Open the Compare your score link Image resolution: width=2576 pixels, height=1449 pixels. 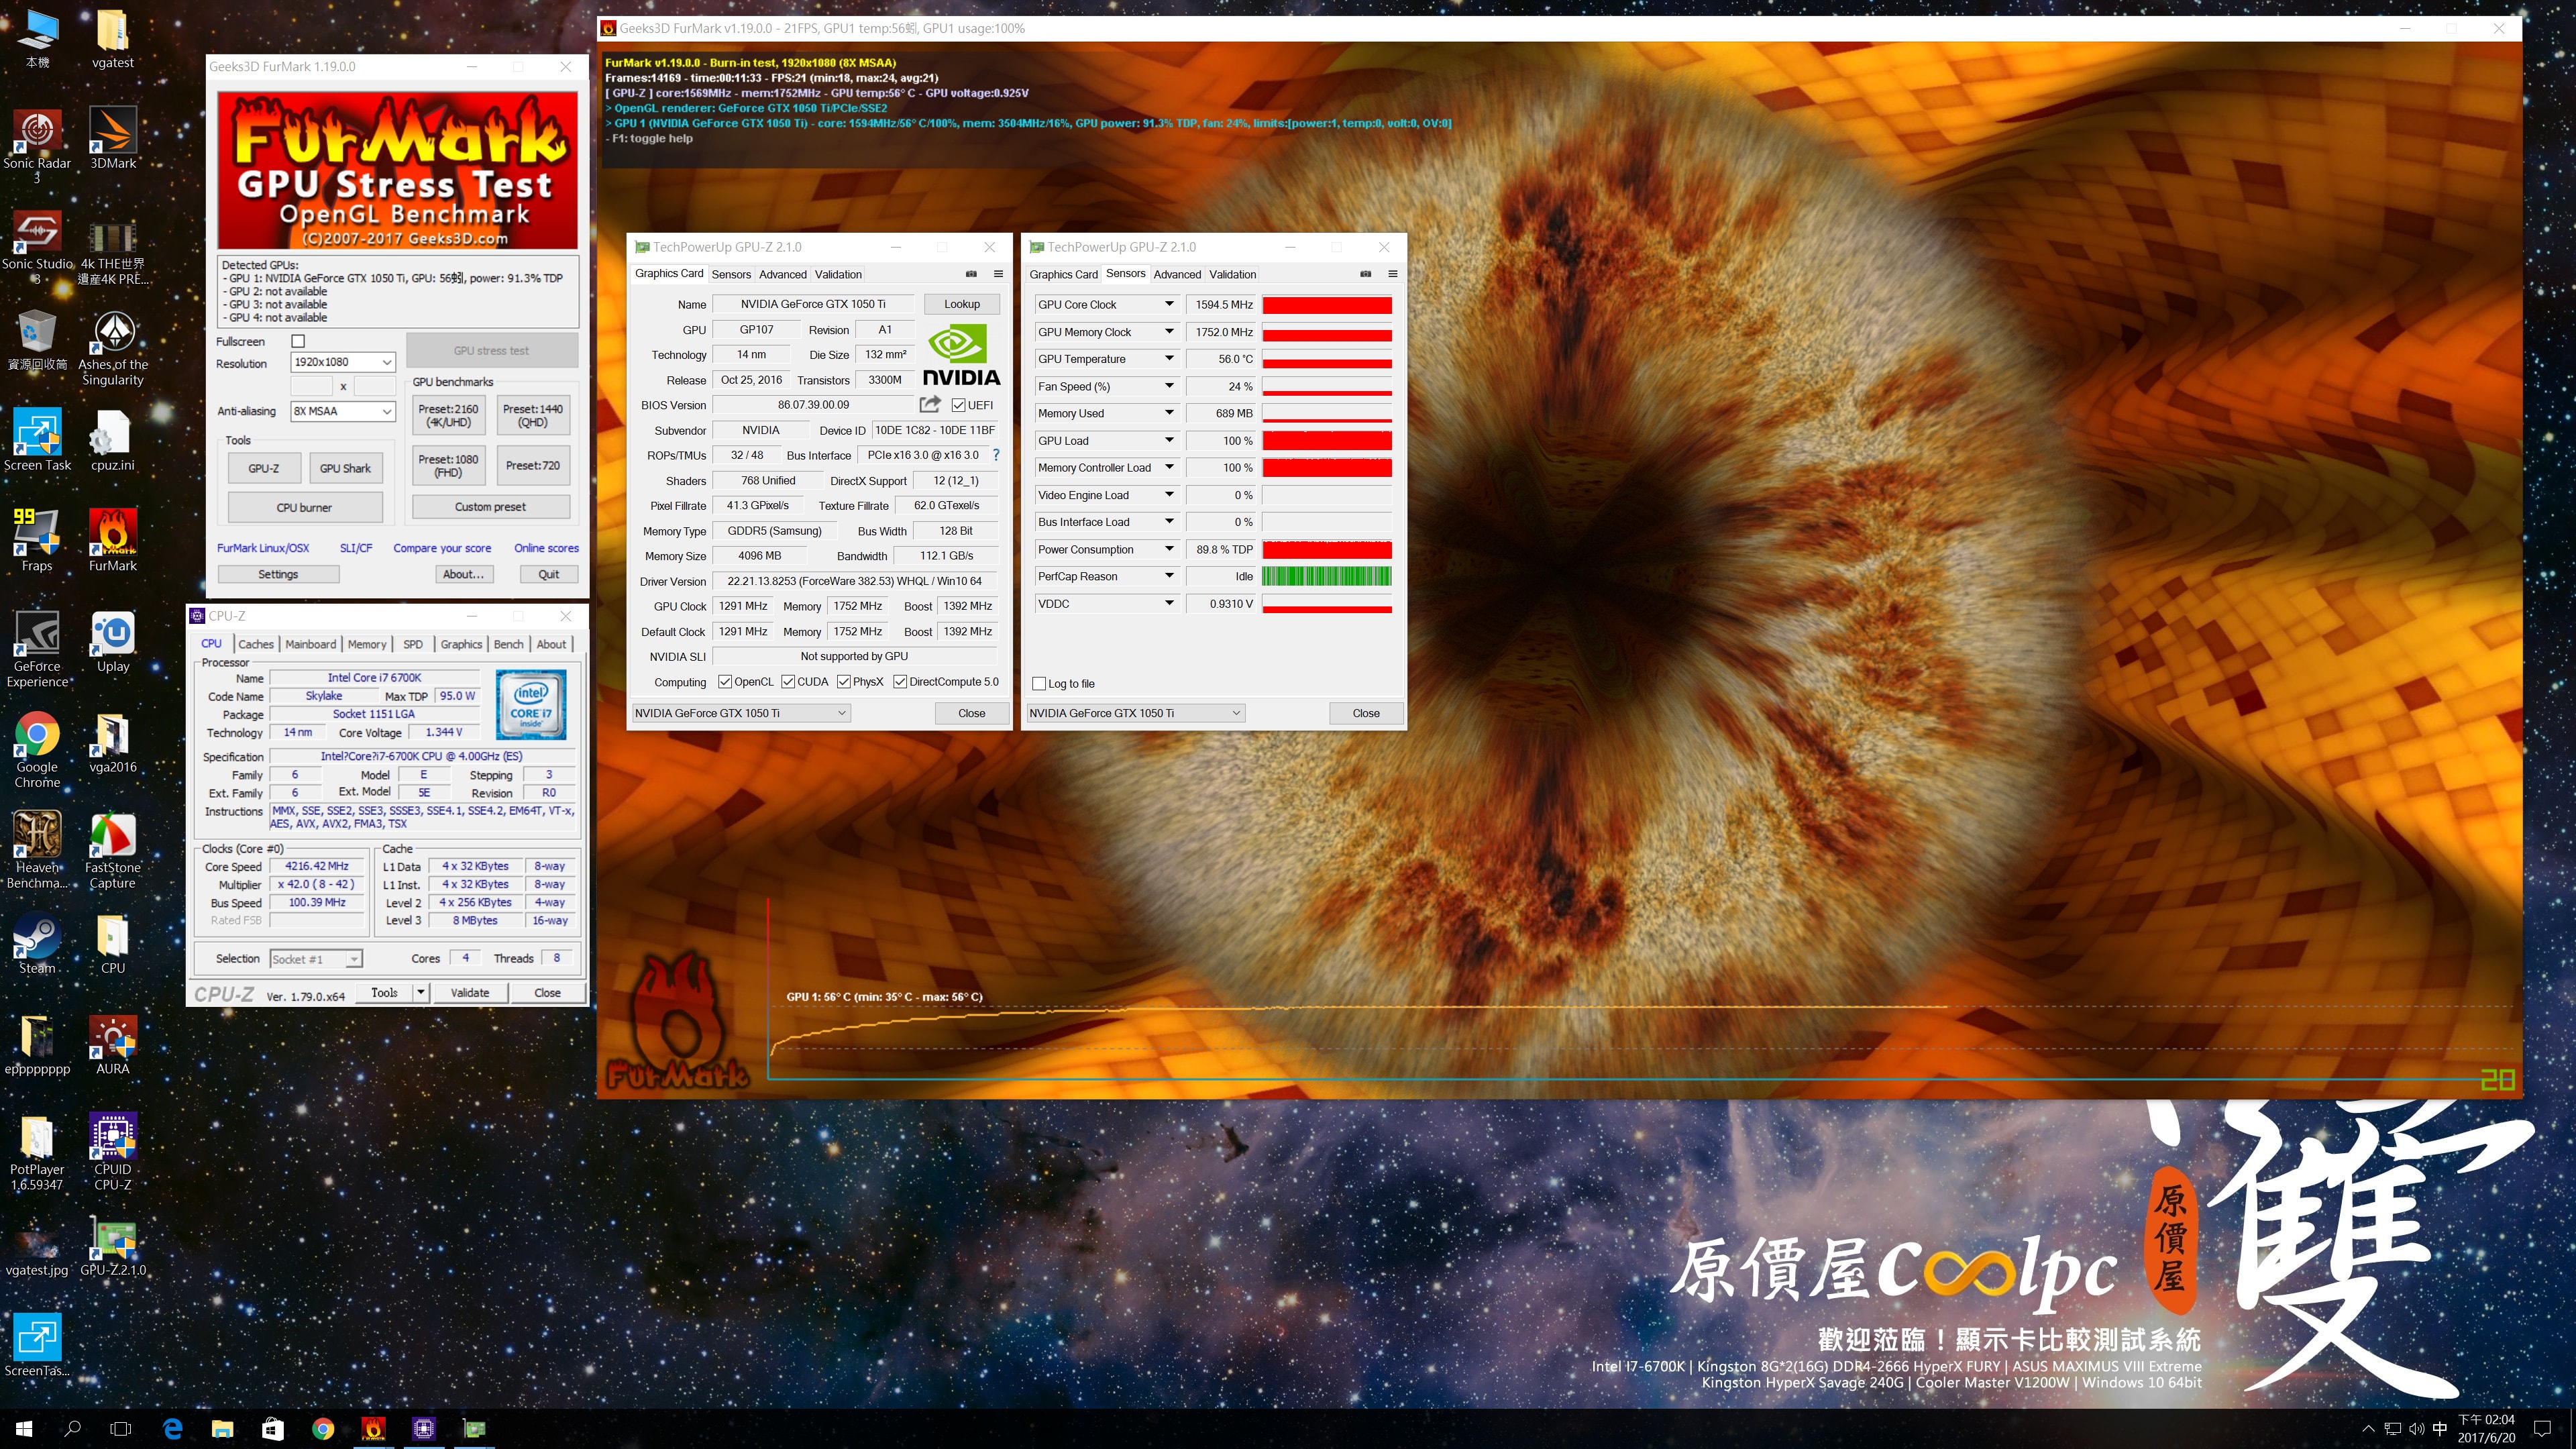pos(442,548)
